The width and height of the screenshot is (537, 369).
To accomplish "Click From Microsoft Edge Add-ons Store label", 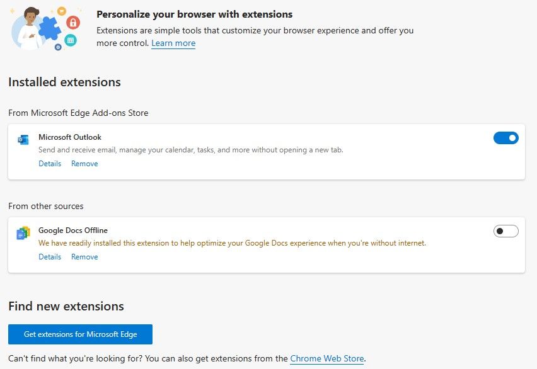I will click(x=78, y=113).
